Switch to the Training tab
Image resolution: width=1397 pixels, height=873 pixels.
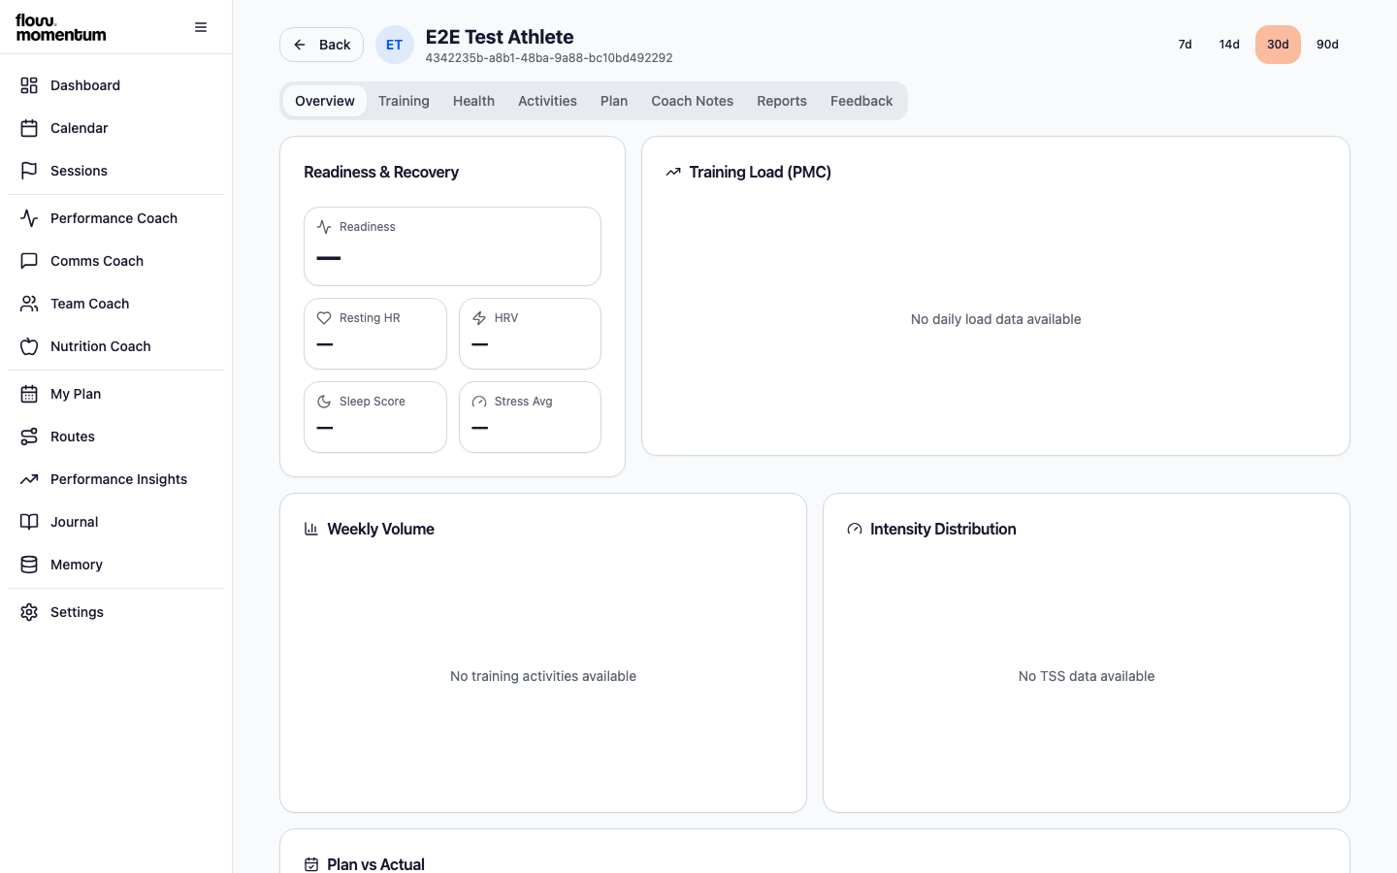click(x=404, y=101)
